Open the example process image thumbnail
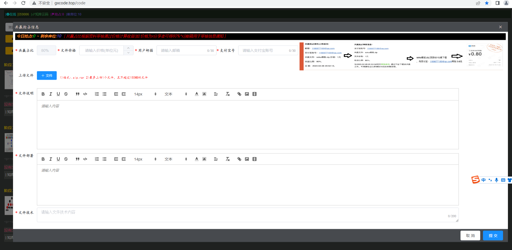The image size is (512, 250). tap(401, 56)
